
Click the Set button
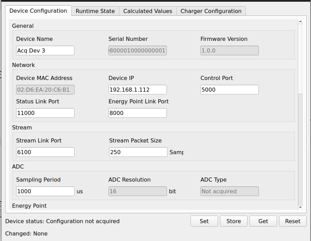coord(204,221)
